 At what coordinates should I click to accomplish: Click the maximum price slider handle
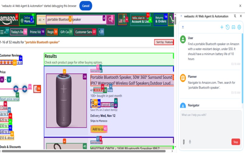[25, 89]
